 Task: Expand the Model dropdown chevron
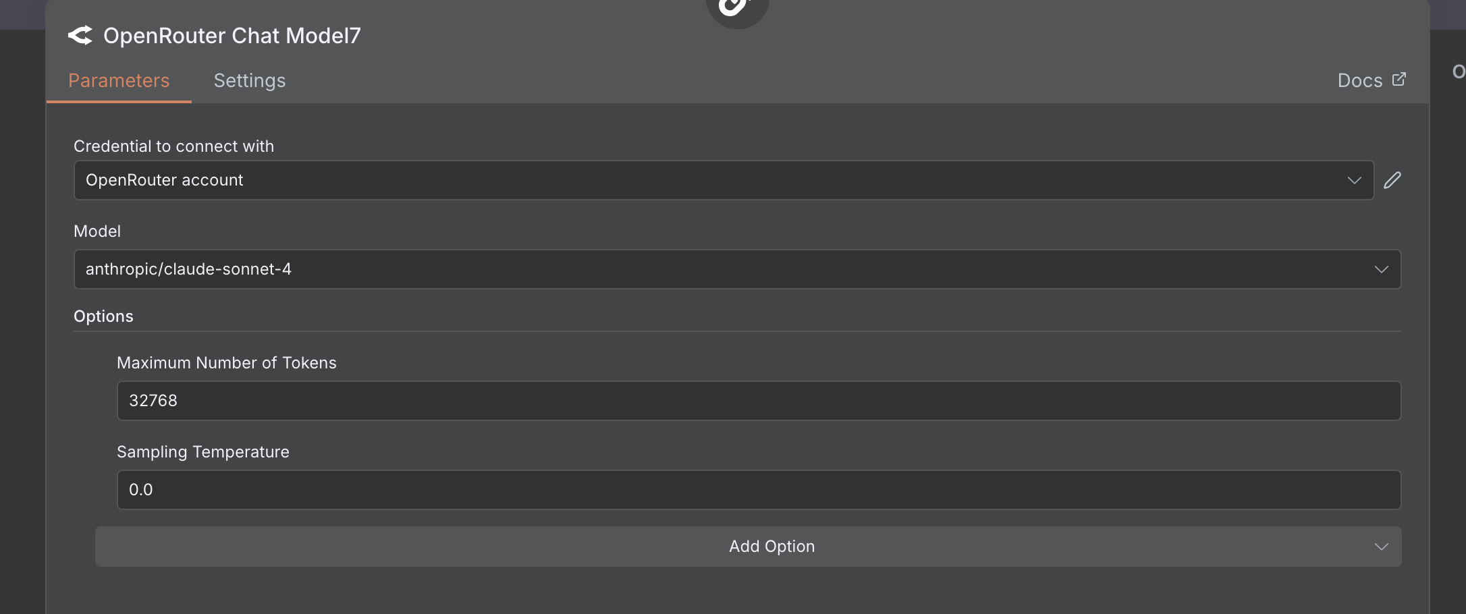point(1381,269)
